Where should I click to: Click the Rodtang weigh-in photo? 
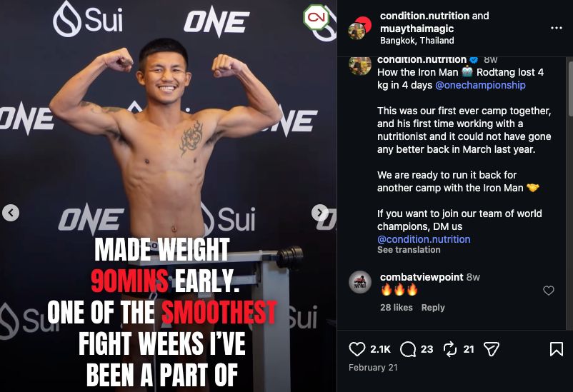click(168, 143)
